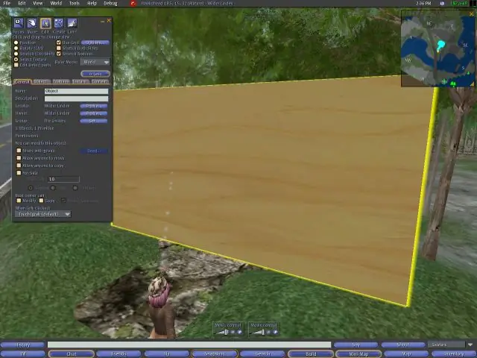Toggle Stretch Textures checkbox

[59, 54]
